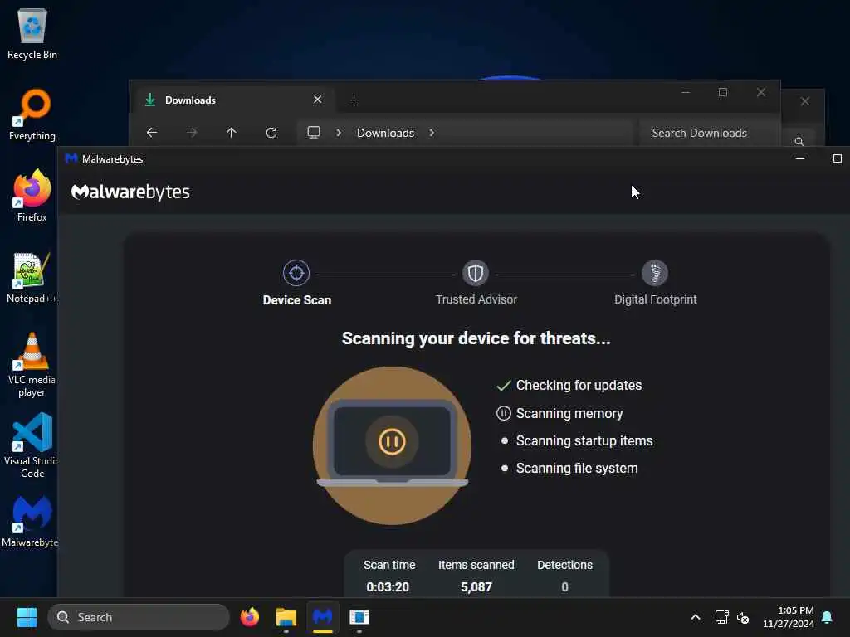Open the Recycle Bin desktop icon
Screen dimensions: 850x637
[32, 33]
